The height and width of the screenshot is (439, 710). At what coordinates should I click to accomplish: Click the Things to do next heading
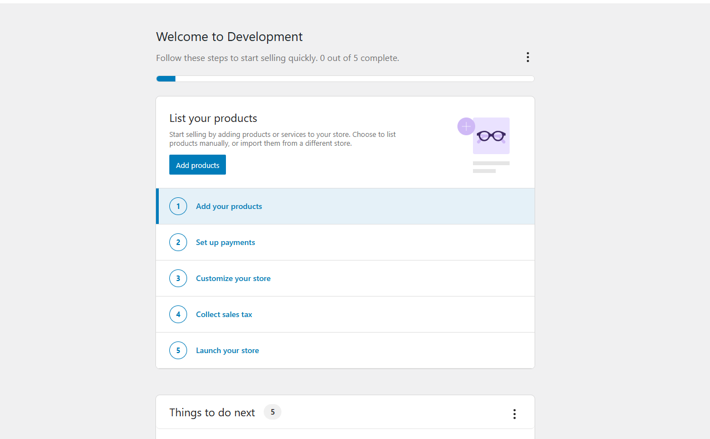[x=212, y=412]
